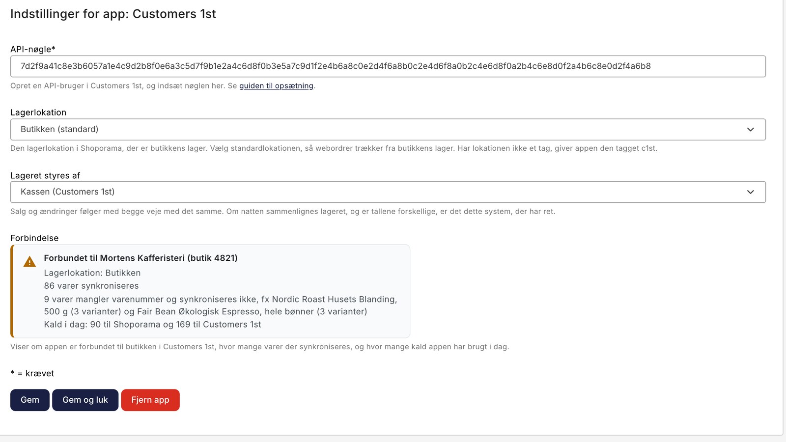The height and width of the screenshot is (442, 786).
Task: Expand the Lageret styres af dropdown
Action: point(388,192)
